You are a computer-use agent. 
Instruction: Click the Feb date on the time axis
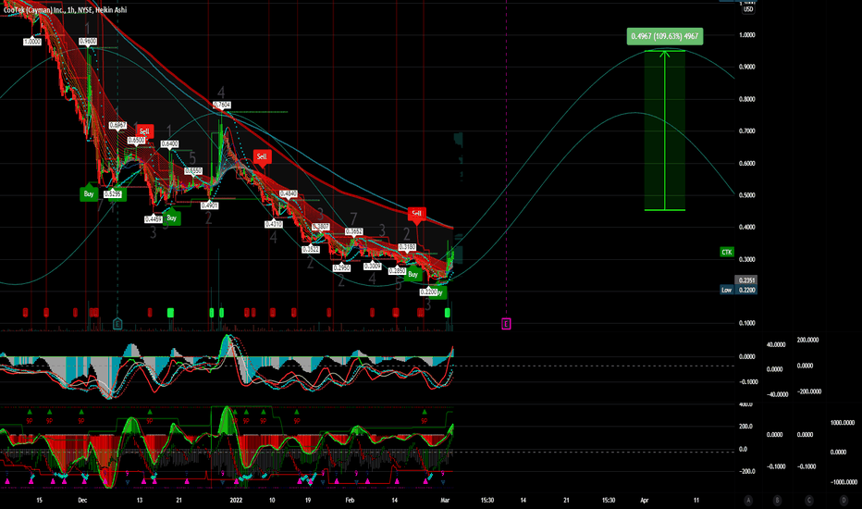coord(350,500)
